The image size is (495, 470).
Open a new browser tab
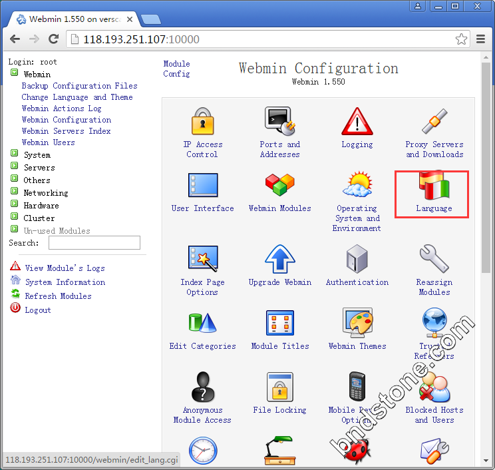click(x=151, y=19)
